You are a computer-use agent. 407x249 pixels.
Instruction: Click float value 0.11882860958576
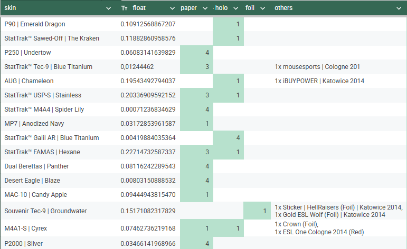click(148, 38)
